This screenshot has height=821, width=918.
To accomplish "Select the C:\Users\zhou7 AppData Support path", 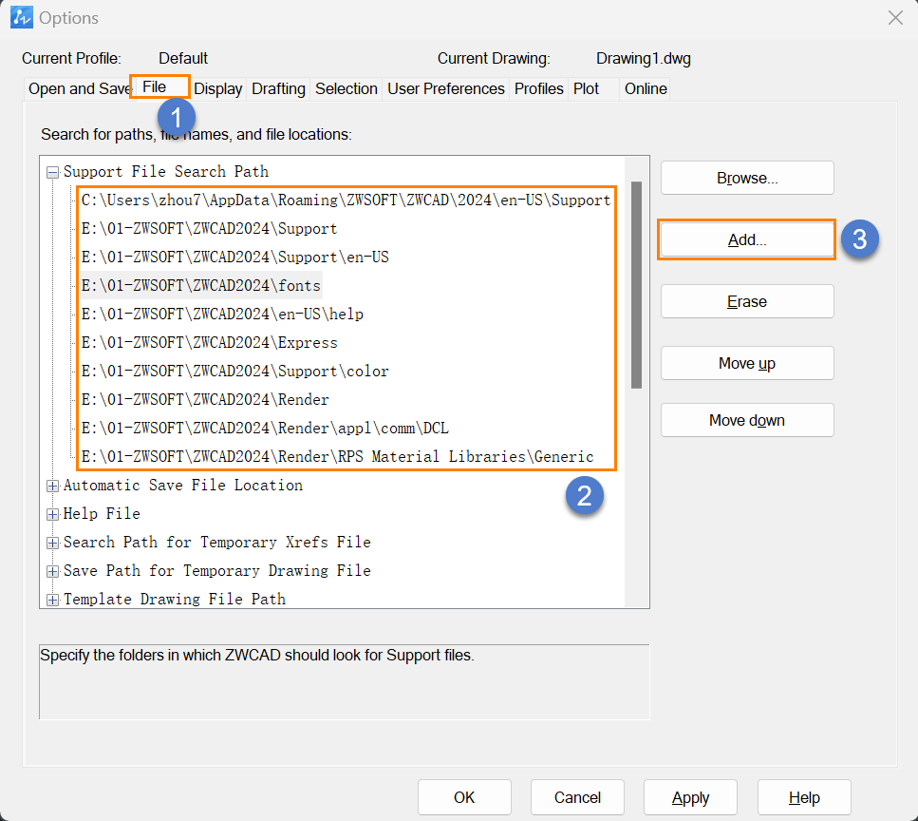I will pos(346,200).
